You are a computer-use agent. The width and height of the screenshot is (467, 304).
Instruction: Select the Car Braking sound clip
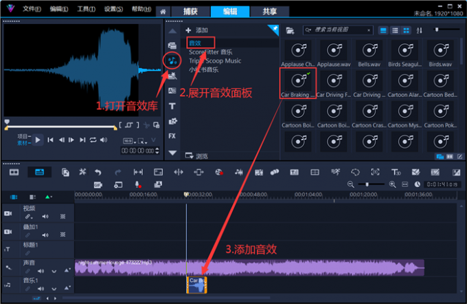point(298,83)
